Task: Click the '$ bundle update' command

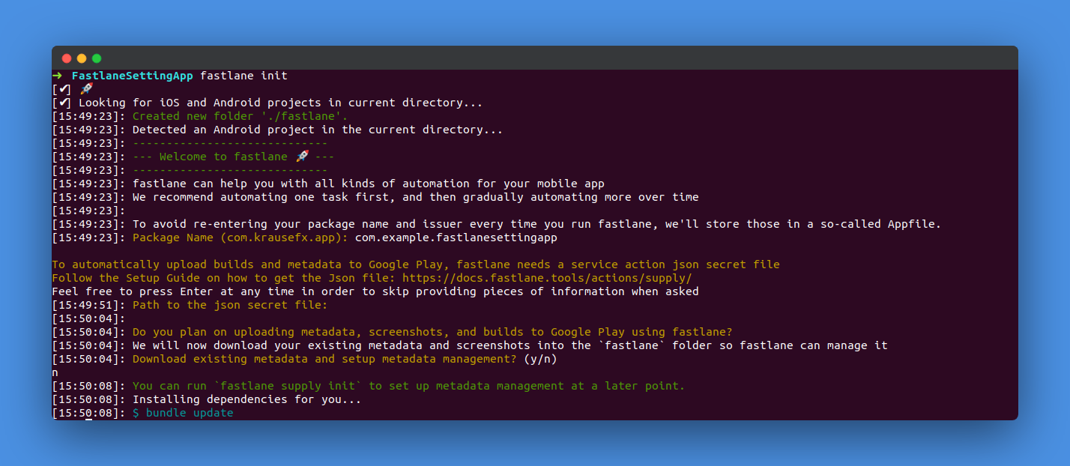Action: click(183, 413)
